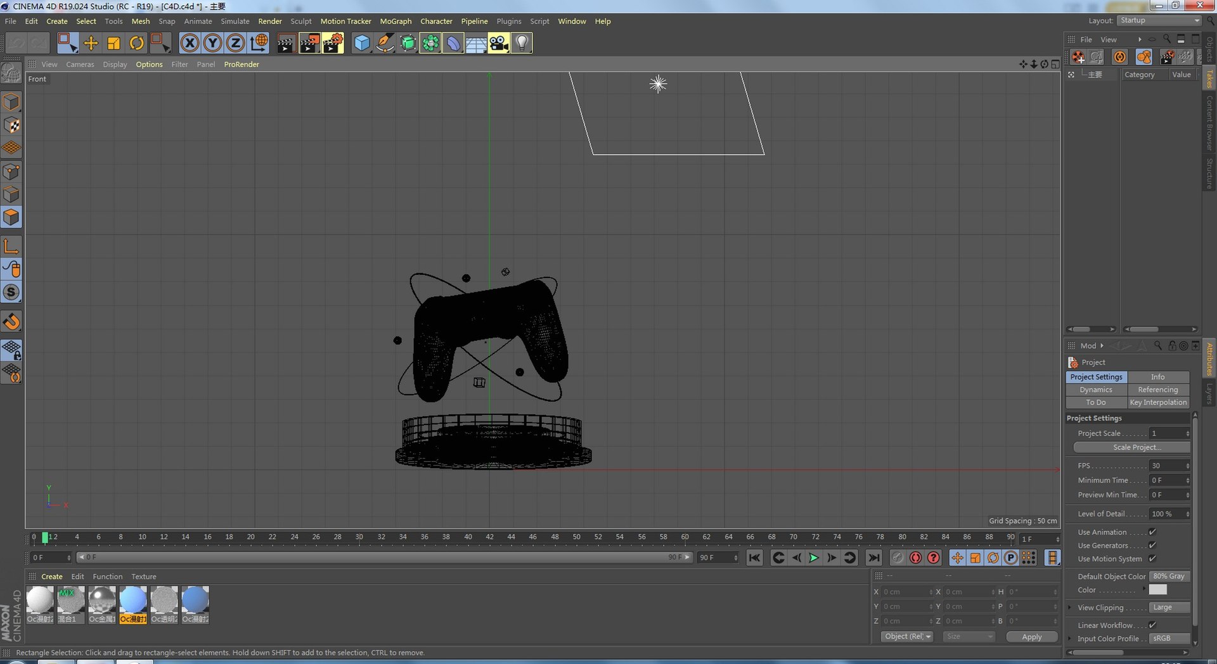Click the Render to Picture Viewer icon
The width and height of the screenshot is (1217, 664).
tap(309, 43)
